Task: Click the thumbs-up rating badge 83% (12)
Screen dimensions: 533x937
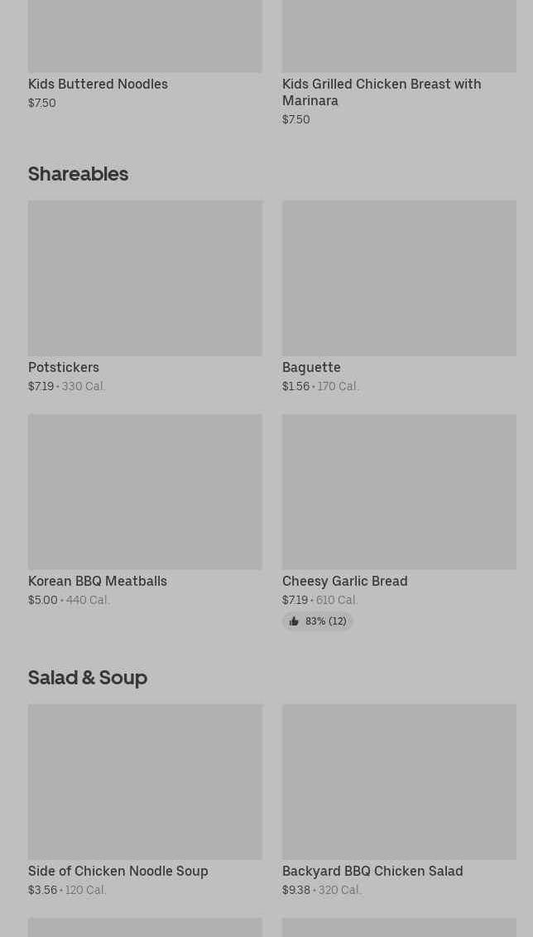Action: click(318, 621)
